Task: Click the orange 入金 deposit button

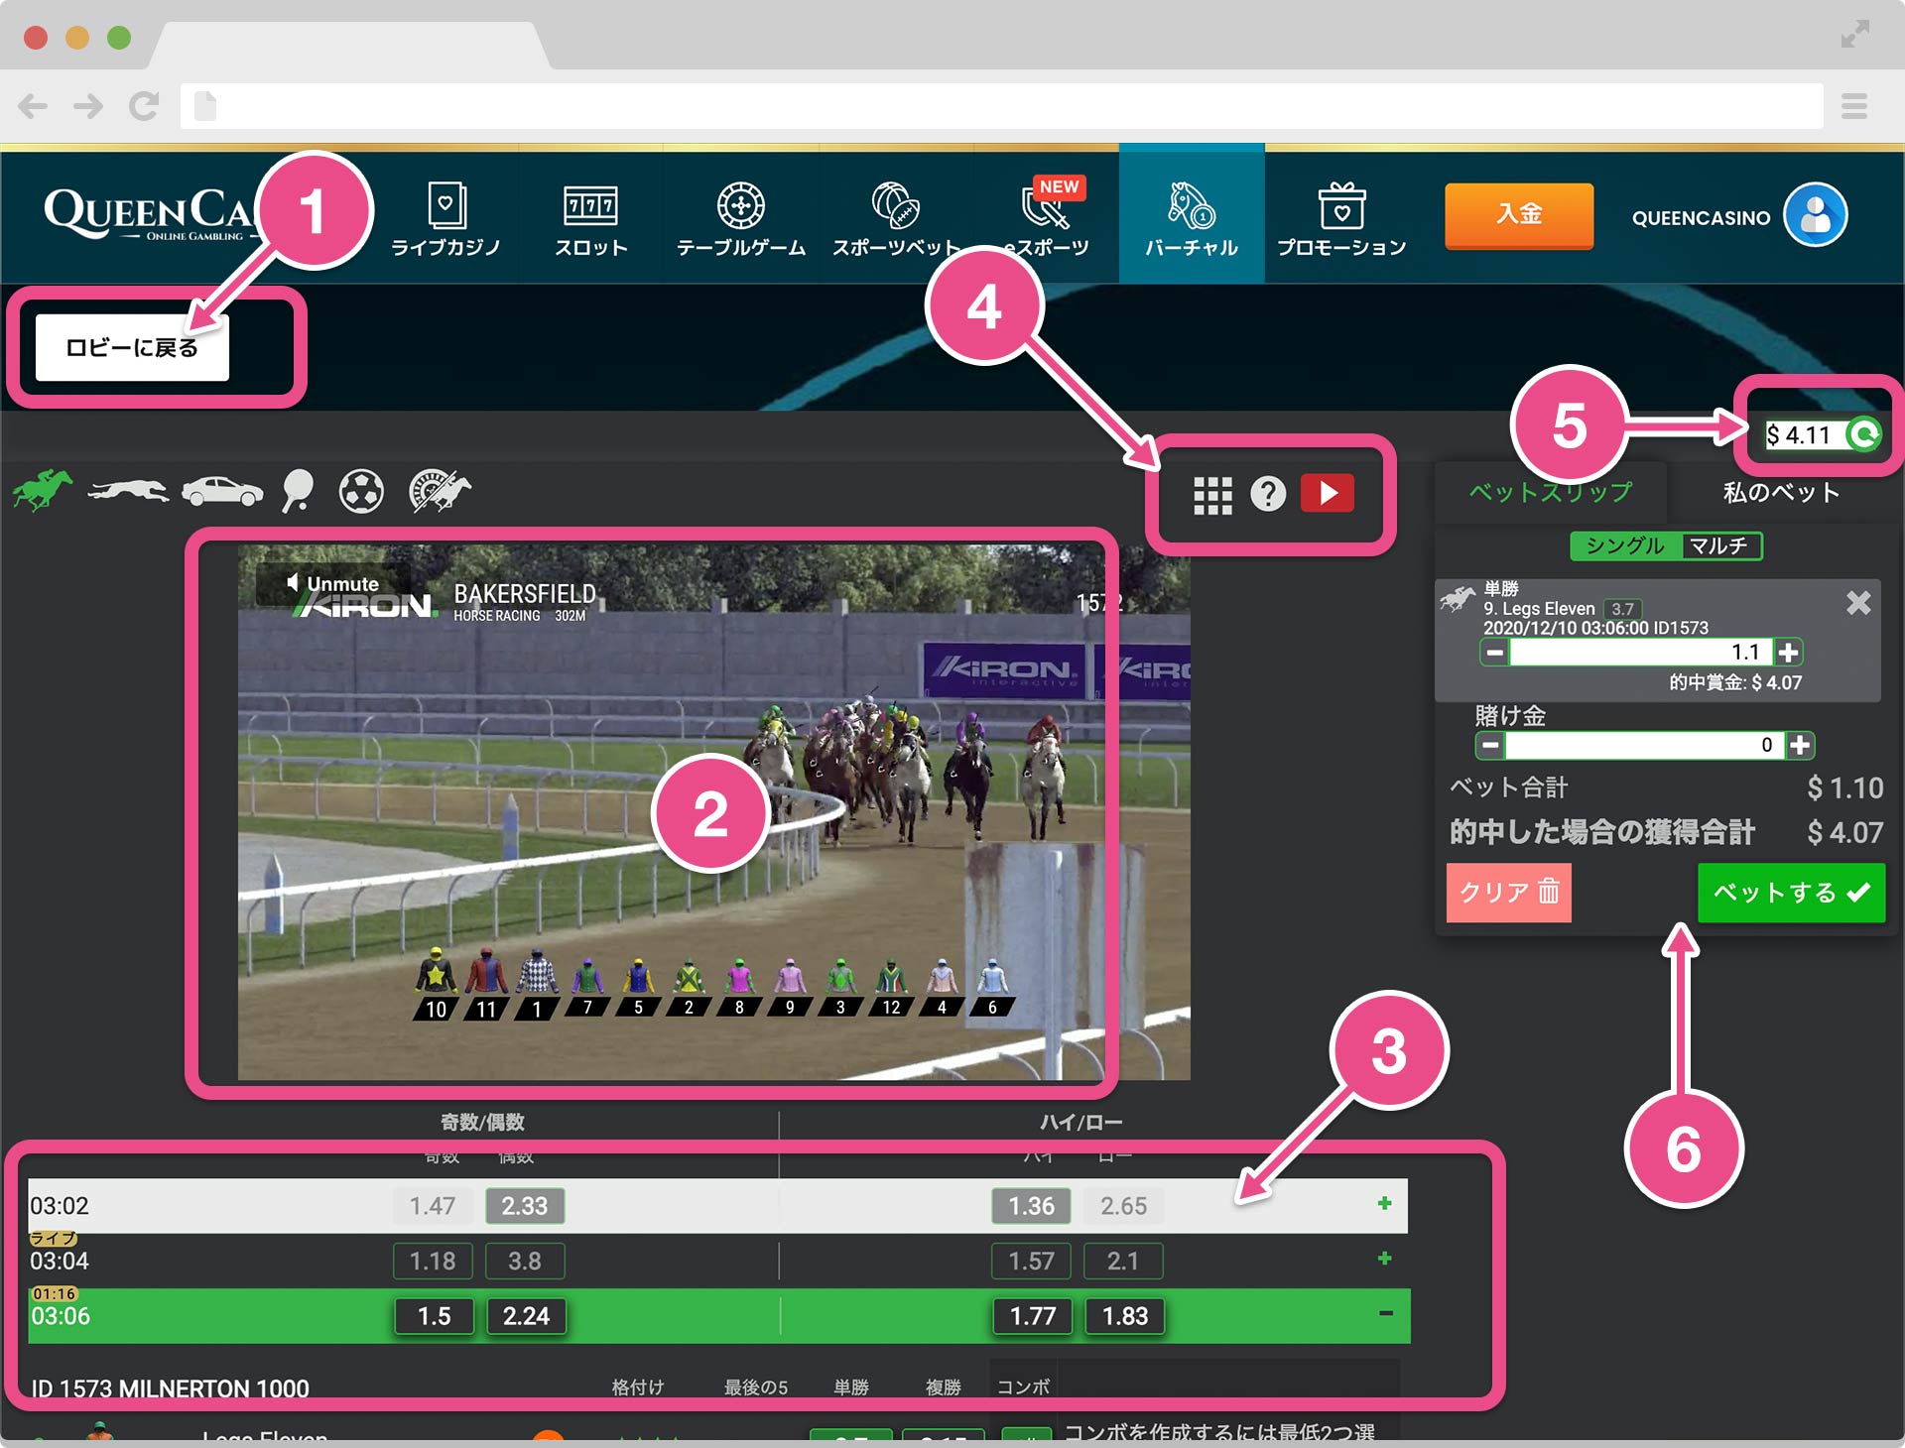Action: (1519, 215)
